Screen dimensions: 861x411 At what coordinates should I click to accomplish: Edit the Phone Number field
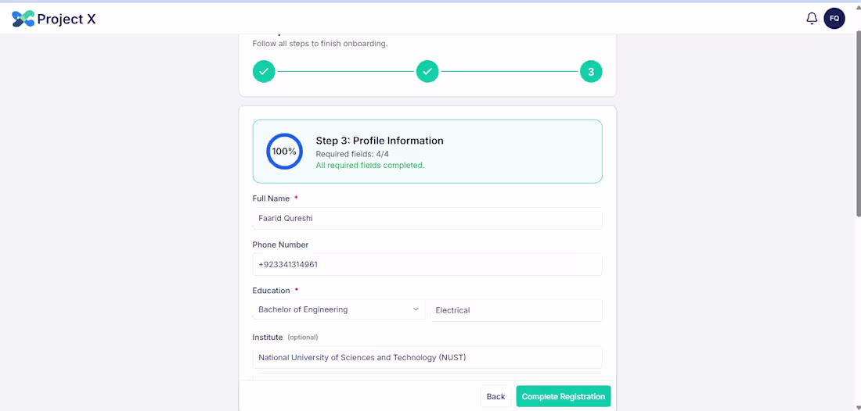(427, 265)
